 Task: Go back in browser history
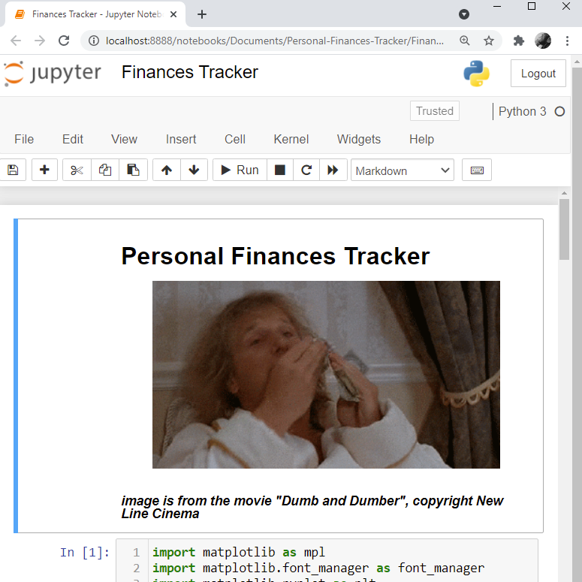16,41
